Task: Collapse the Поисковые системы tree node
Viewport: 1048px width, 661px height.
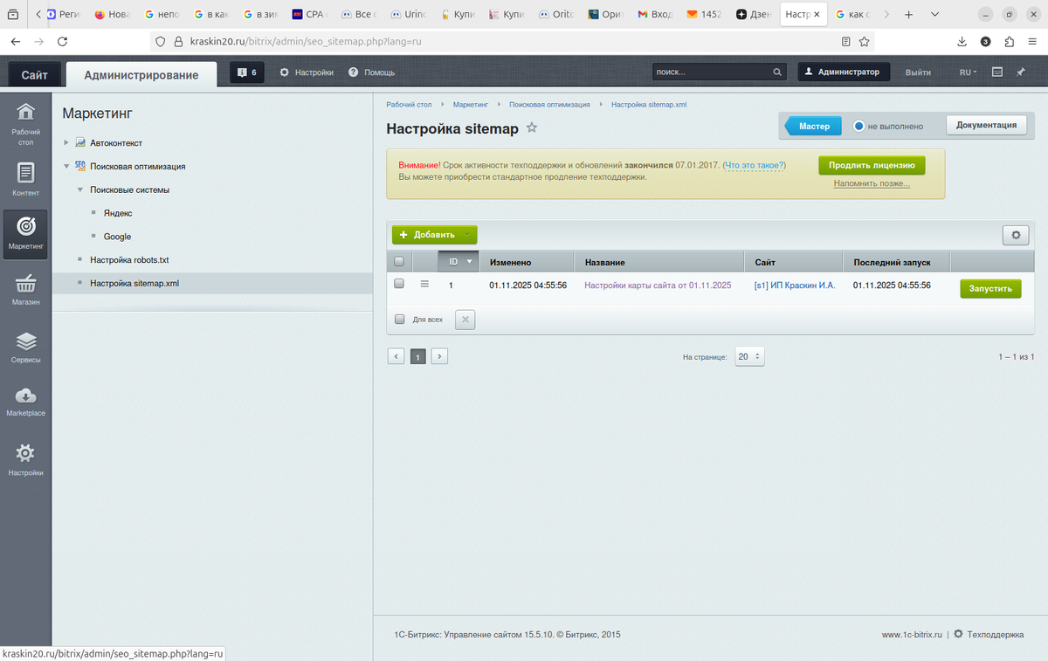Action: [x=79, y=189]
